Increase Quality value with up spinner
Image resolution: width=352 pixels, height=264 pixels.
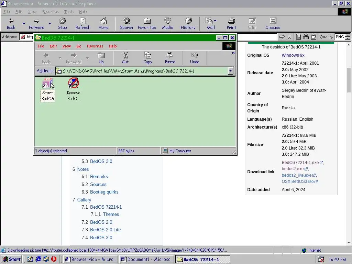click(x=348, y=35)
